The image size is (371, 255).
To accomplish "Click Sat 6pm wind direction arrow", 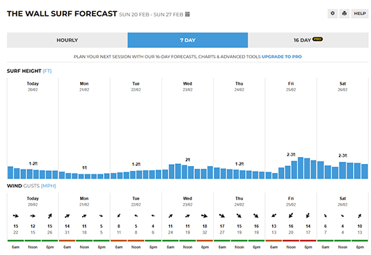I will tap(360, 215).
